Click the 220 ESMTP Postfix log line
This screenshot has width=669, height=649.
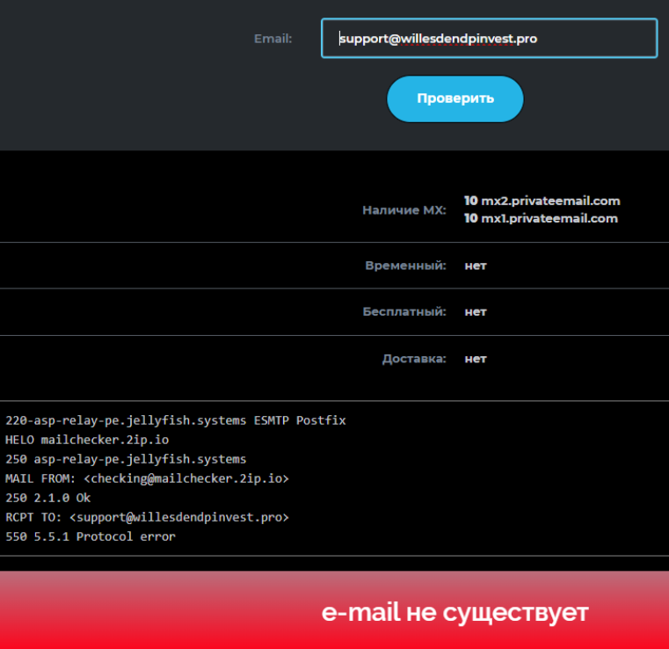point(176,420)
